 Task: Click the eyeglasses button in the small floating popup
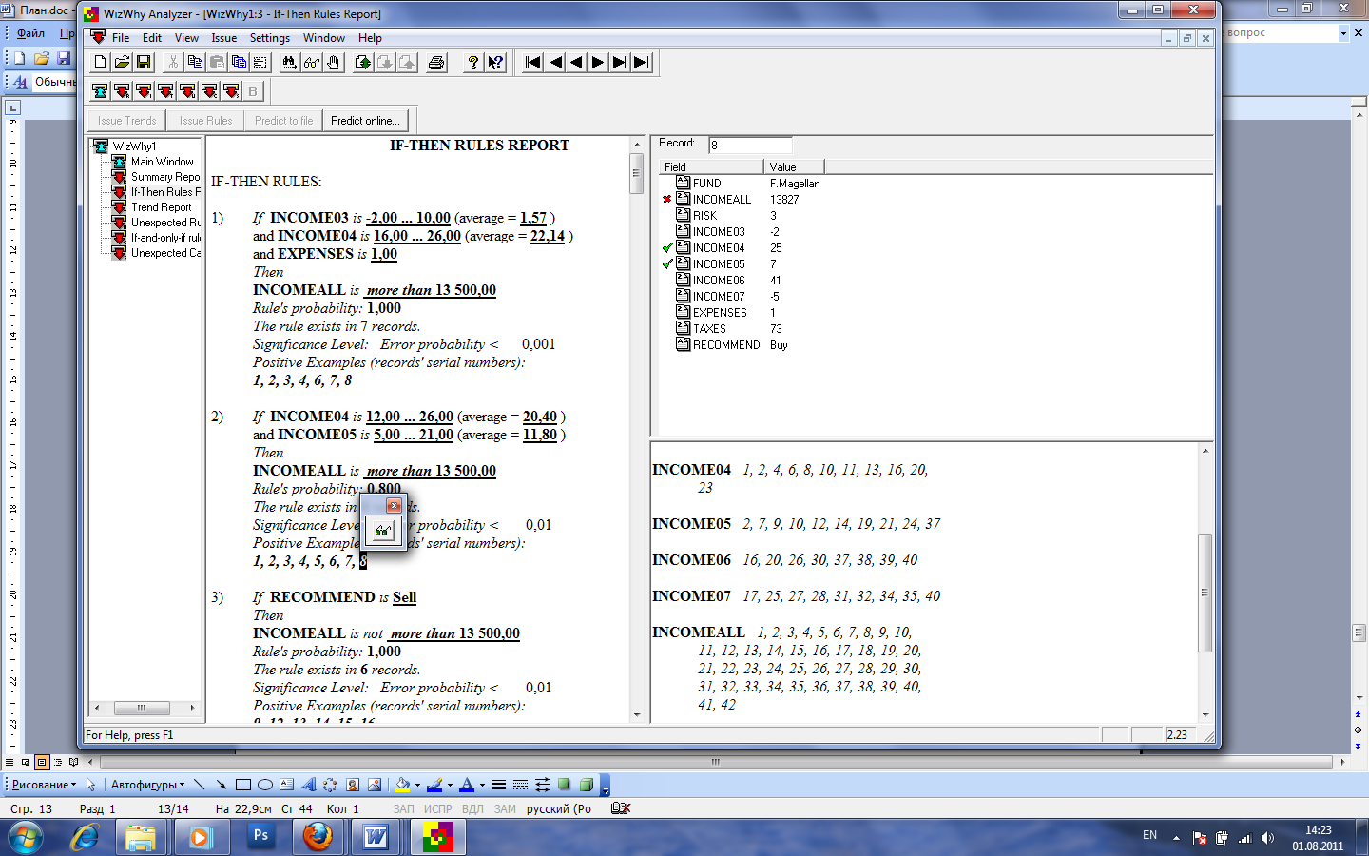point(382,531)
